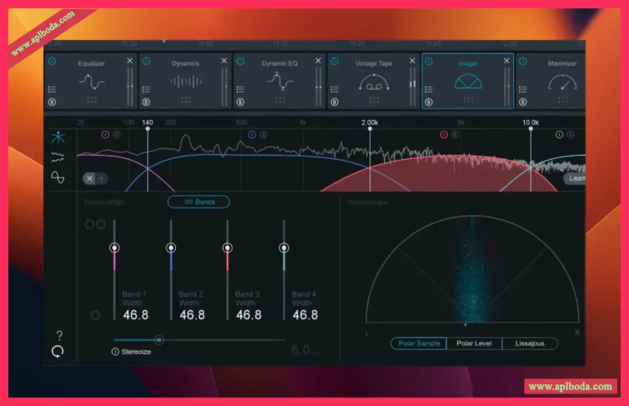
Task: Select the sine wave view icon
Action: [x=58, y=177]
